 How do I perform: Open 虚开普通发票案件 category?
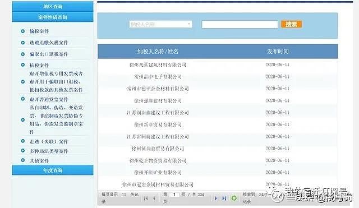tap(49, 99)
